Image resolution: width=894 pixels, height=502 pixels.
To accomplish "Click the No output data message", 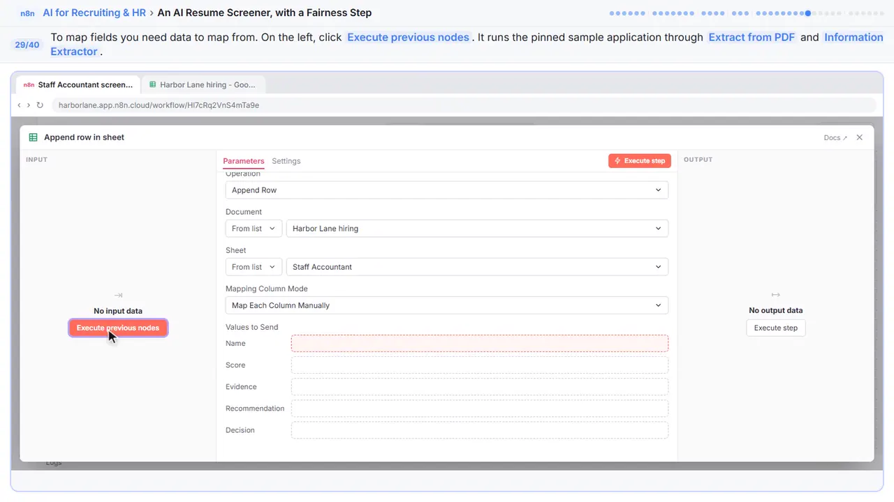I will (776, 310).
